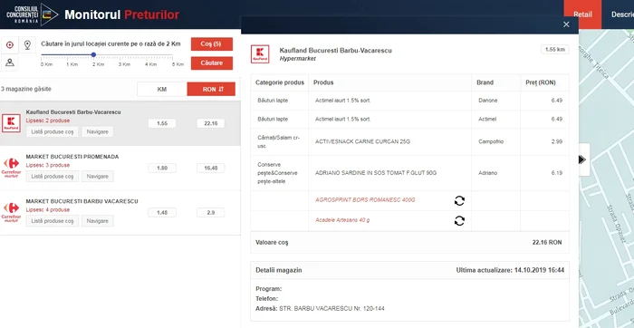
Task: Click the 16.48 price value
Action: click(x=211, y=168)
